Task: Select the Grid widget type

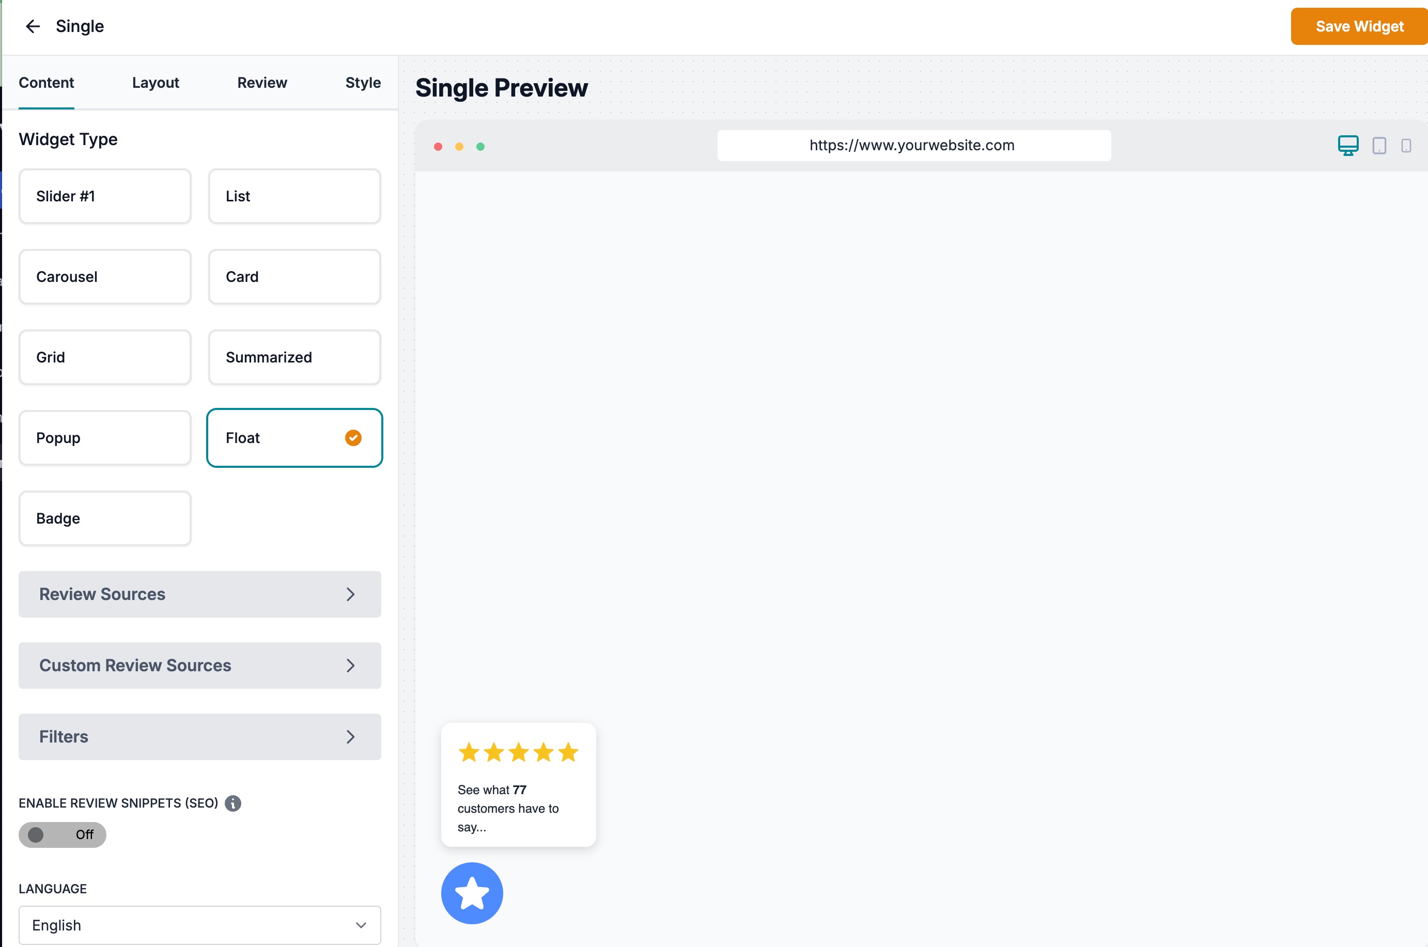Action: click(x=105, y=357)
